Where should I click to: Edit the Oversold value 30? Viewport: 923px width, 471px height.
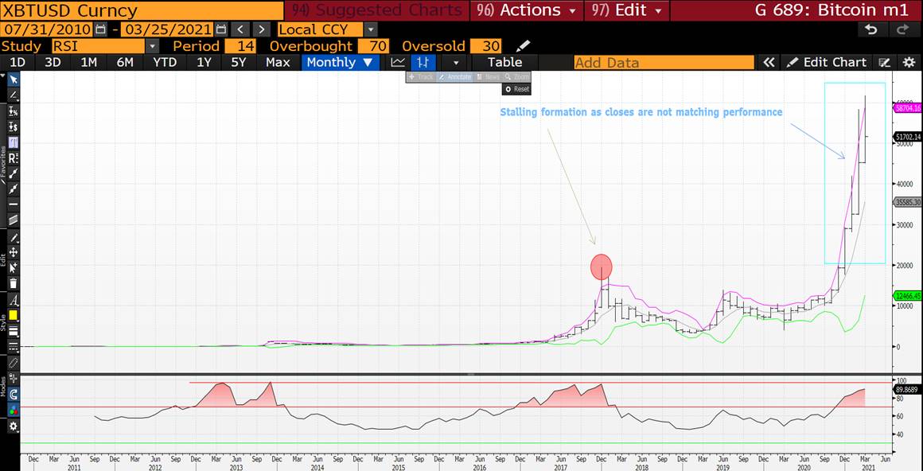click(485, 46)
